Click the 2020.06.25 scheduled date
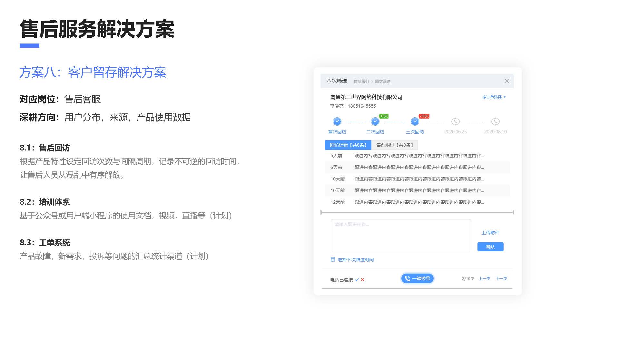 pyautogui.click(x=455, y=132)
